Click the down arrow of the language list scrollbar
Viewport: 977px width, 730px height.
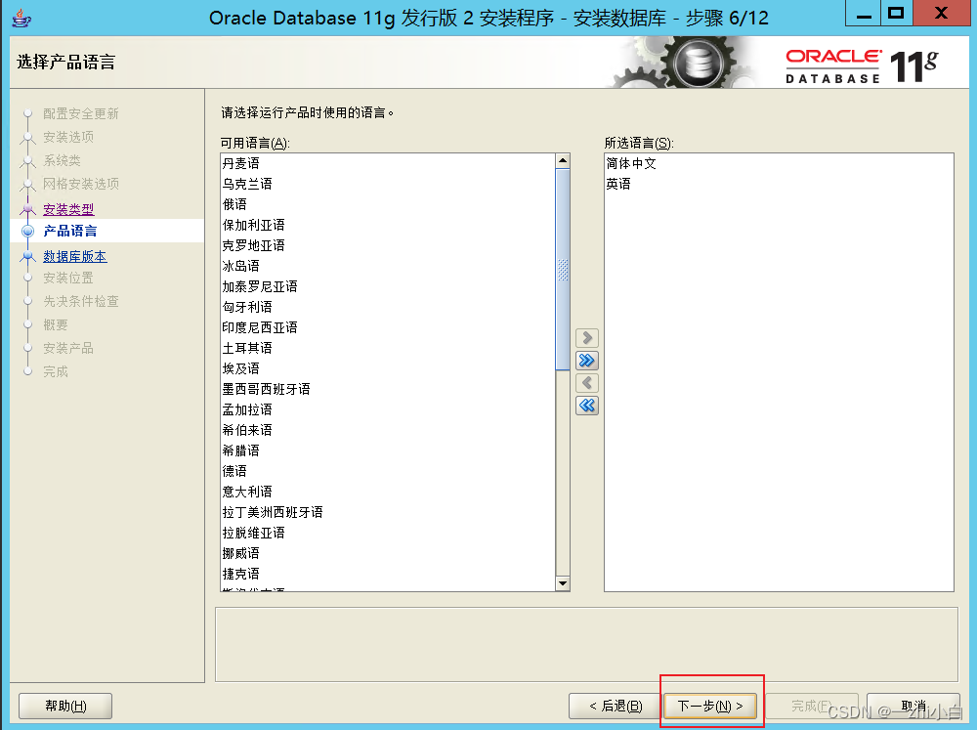[x=562, y=582]
